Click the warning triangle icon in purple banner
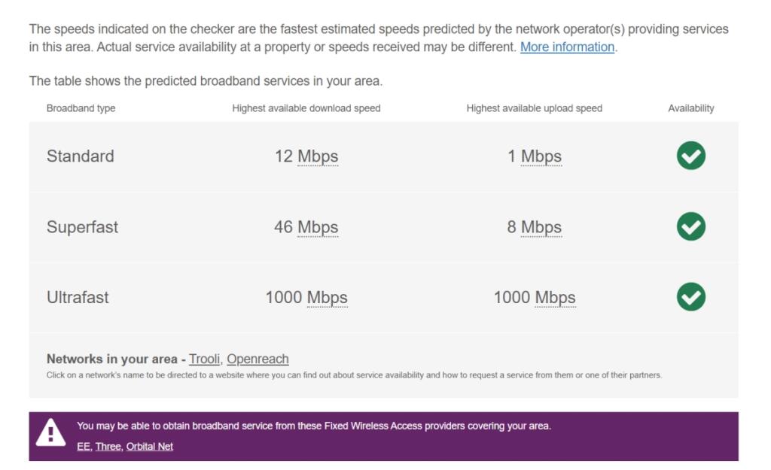Viewport: 771px width, 470px height. pos(51,432)
